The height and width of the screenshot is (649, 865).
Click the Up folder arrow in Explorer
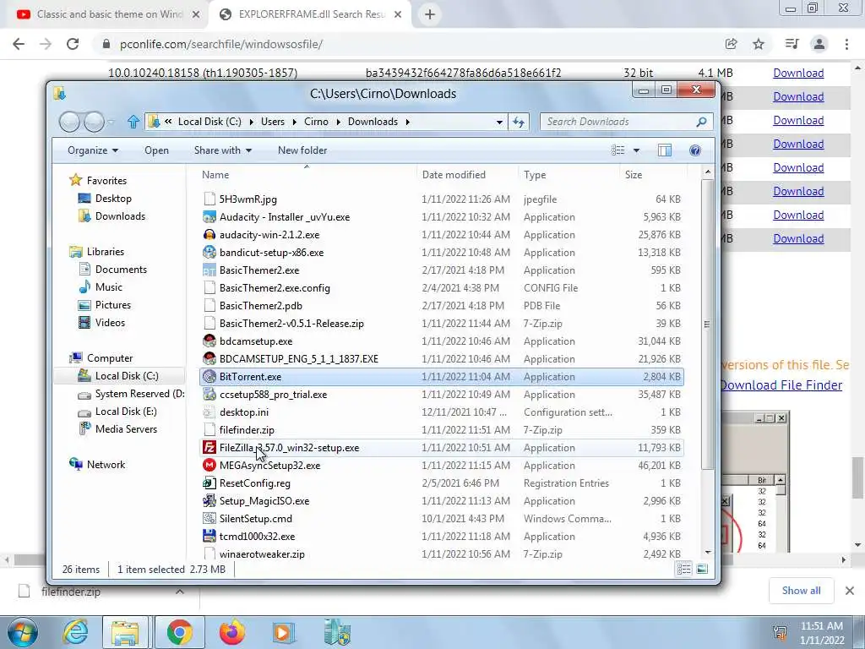(x=133, y=122)
